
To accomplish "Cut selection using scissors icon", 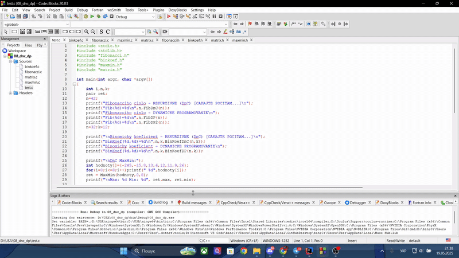I will (x=48, y=17).
